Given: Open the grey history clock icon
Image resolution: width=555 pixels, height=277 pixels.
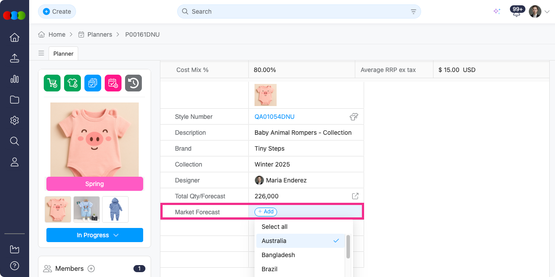Looking at the screenshot, I should tap(133, 83).
